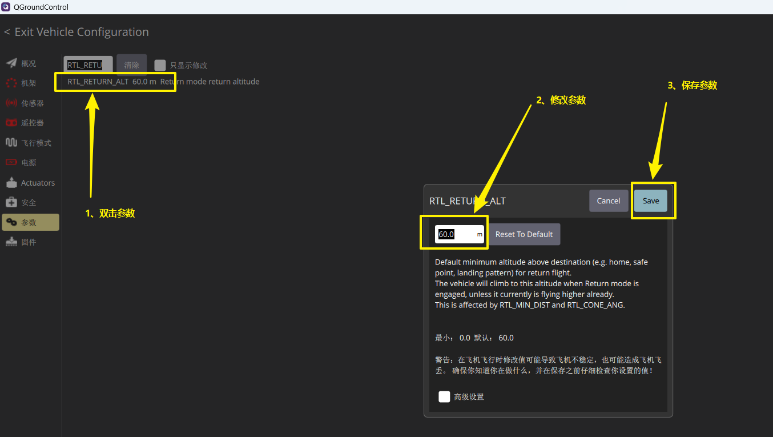Save the RTL_RETURN_ALT parameter

651,201
